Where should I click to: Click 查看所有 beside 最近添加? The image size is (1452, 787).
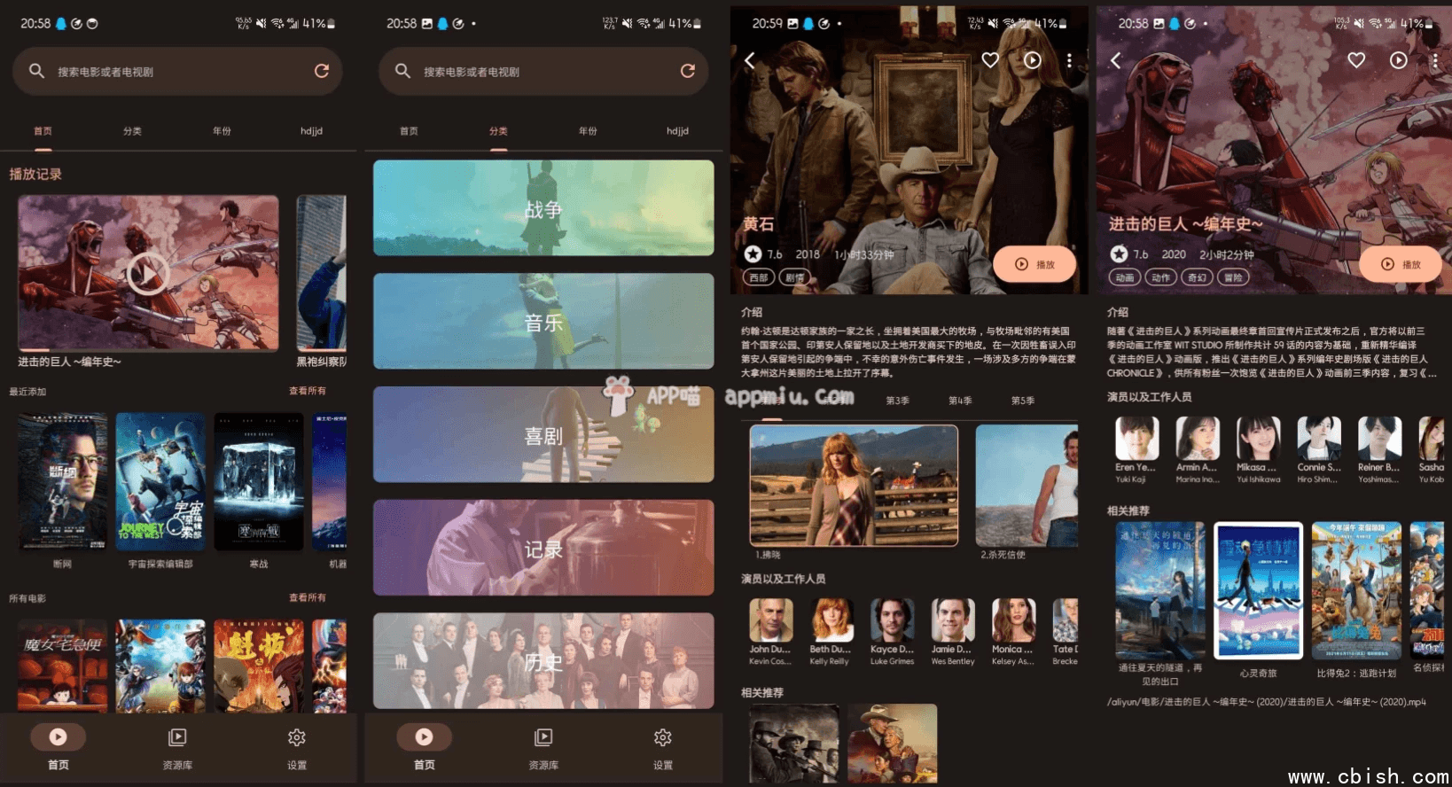(x=308, y=391)
